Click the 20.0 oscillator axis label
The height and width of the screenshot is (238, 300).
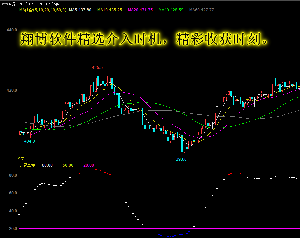(13, 229)
